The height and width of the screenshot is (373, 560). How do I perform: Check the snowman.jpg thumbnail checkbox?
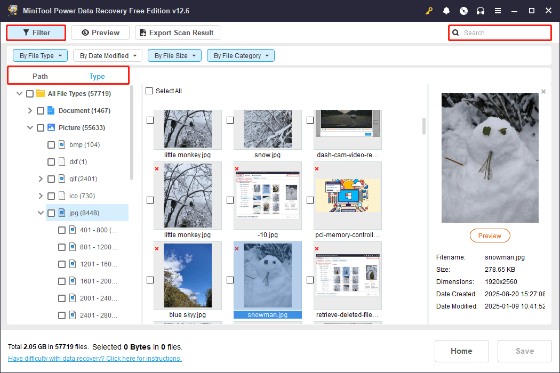coord(230,280)
